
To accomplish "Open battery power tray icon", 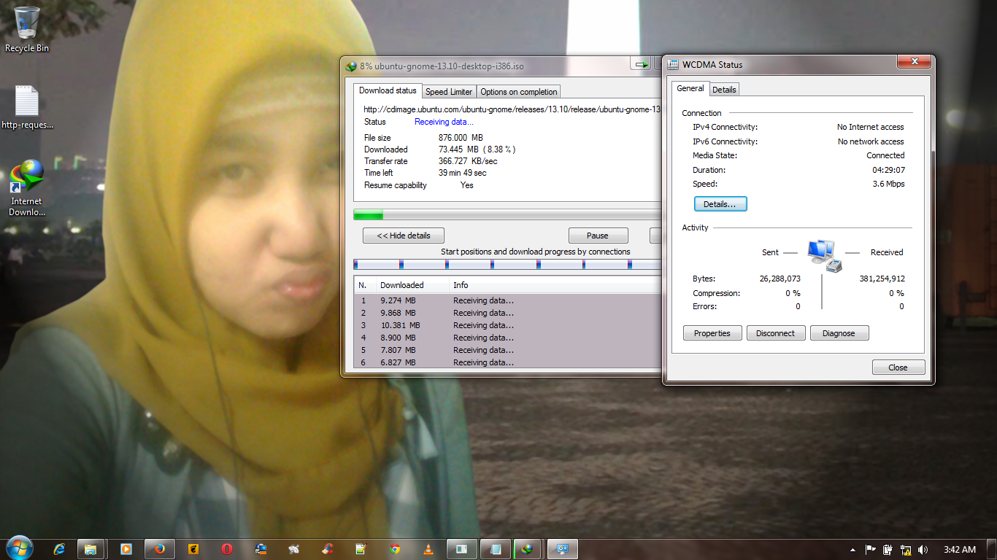I will click(x=888, y=550).
